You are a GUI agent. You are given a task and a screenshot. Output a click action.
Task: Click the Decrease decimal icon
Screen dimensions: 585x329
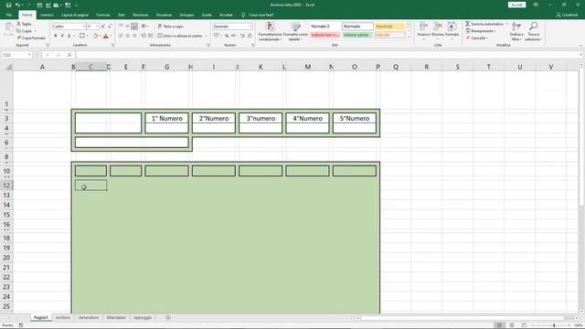250,36
